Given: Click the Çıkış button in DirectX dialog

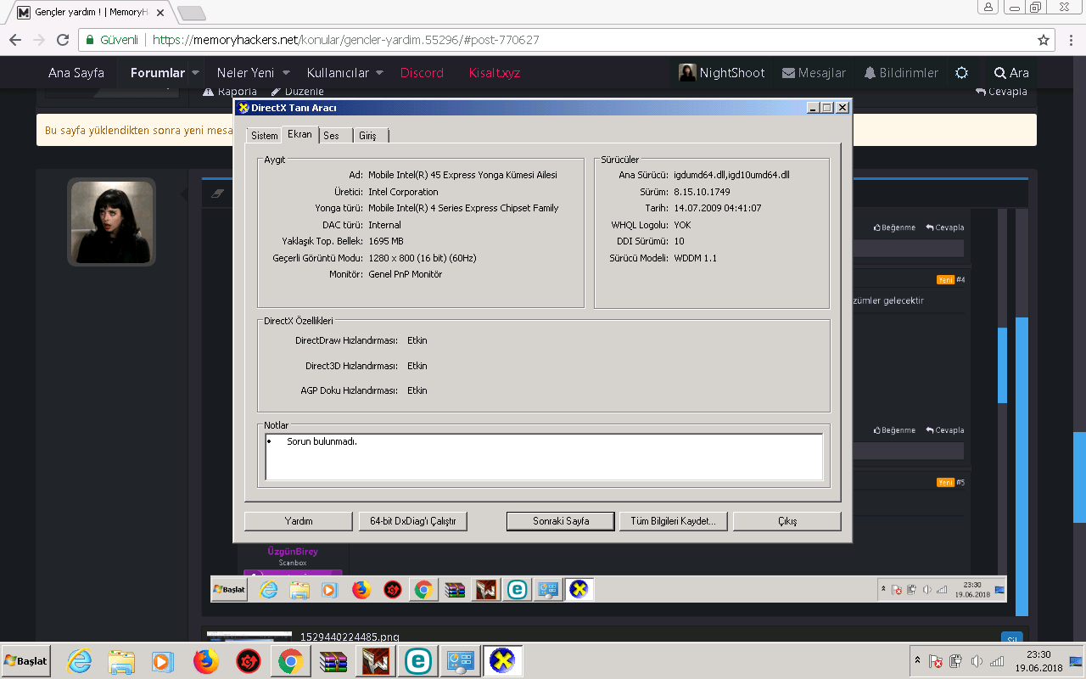Looking at the screenshot, I should coord(787,521).
